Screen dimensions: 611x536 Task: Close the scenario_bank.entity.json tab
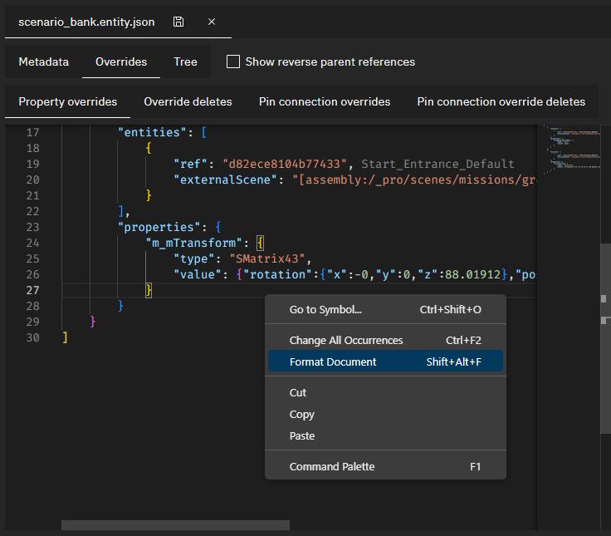(212, 22)
